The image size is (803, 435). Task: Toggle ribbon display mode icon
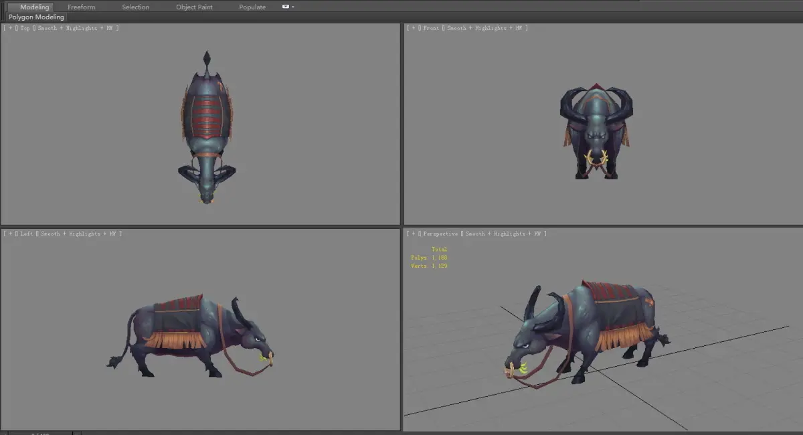286,7
